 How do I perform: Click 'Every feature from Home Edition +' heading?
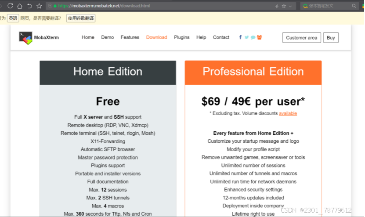point(253,133)
